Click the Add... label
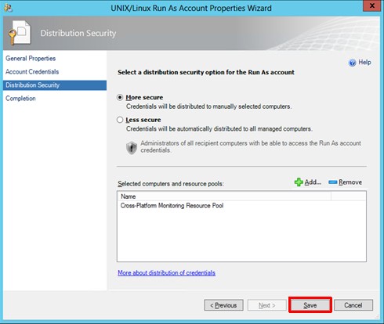Screen dimensions: 384x324 coord(313,182)
